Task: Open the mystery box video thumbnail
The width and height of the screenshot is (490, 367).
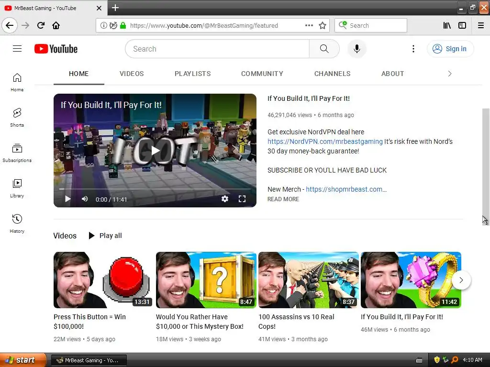Action: [x=206, y=280]
